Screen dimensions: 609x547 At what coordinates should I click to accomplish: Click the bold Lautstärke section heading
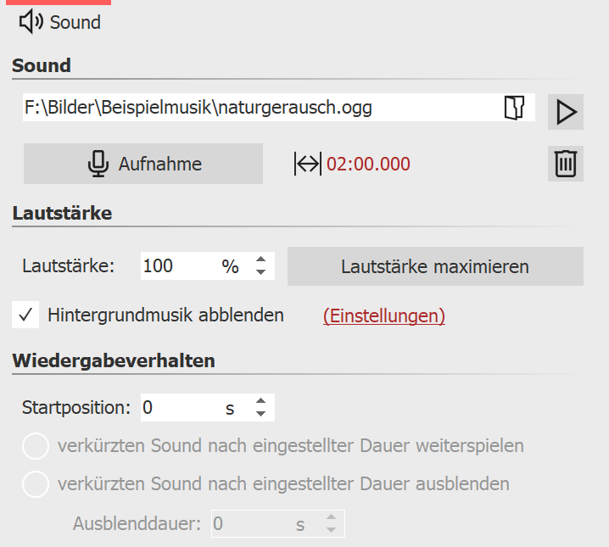pos(62,213)
